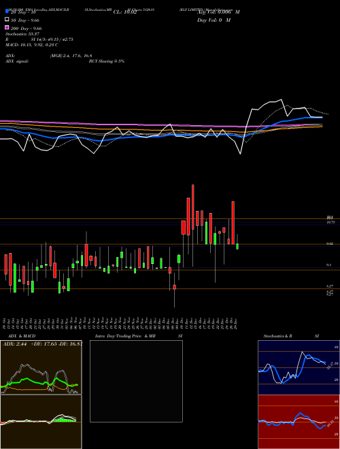
Task: Select the Day Vol: 0 M readout
Action: [x=214, y=20]
